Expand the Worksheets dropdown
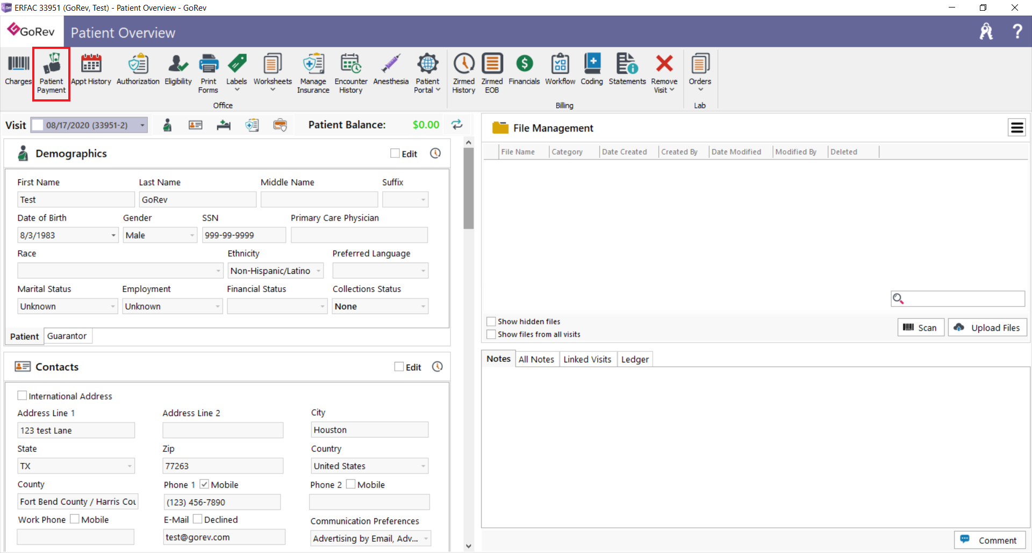The width and height of the screenshot is (1032, 553). tap(273, 90)
